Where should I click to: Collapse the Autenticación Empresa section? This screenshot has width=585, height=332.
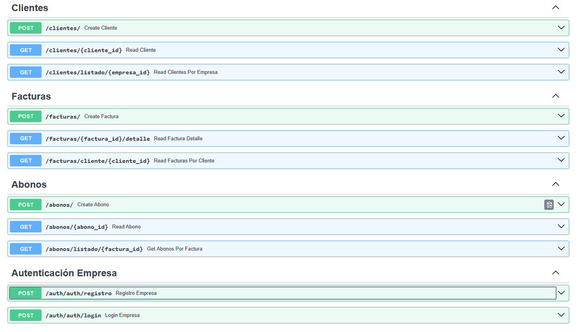pyautogui.click(x=555, y=273)
